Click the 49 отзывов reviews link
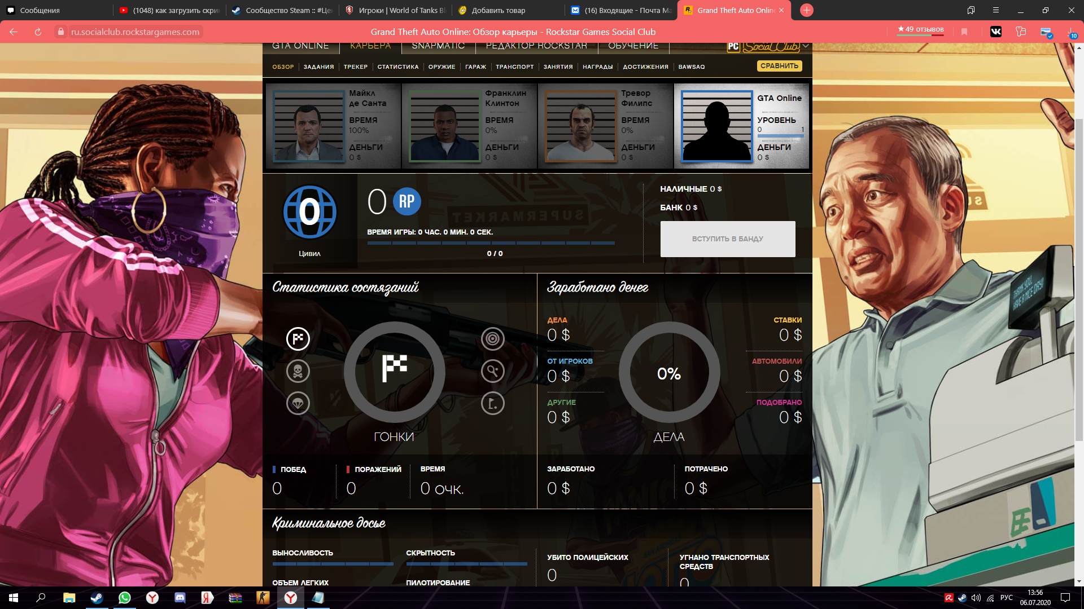1084x609 pixels. (x=920, y=29)
